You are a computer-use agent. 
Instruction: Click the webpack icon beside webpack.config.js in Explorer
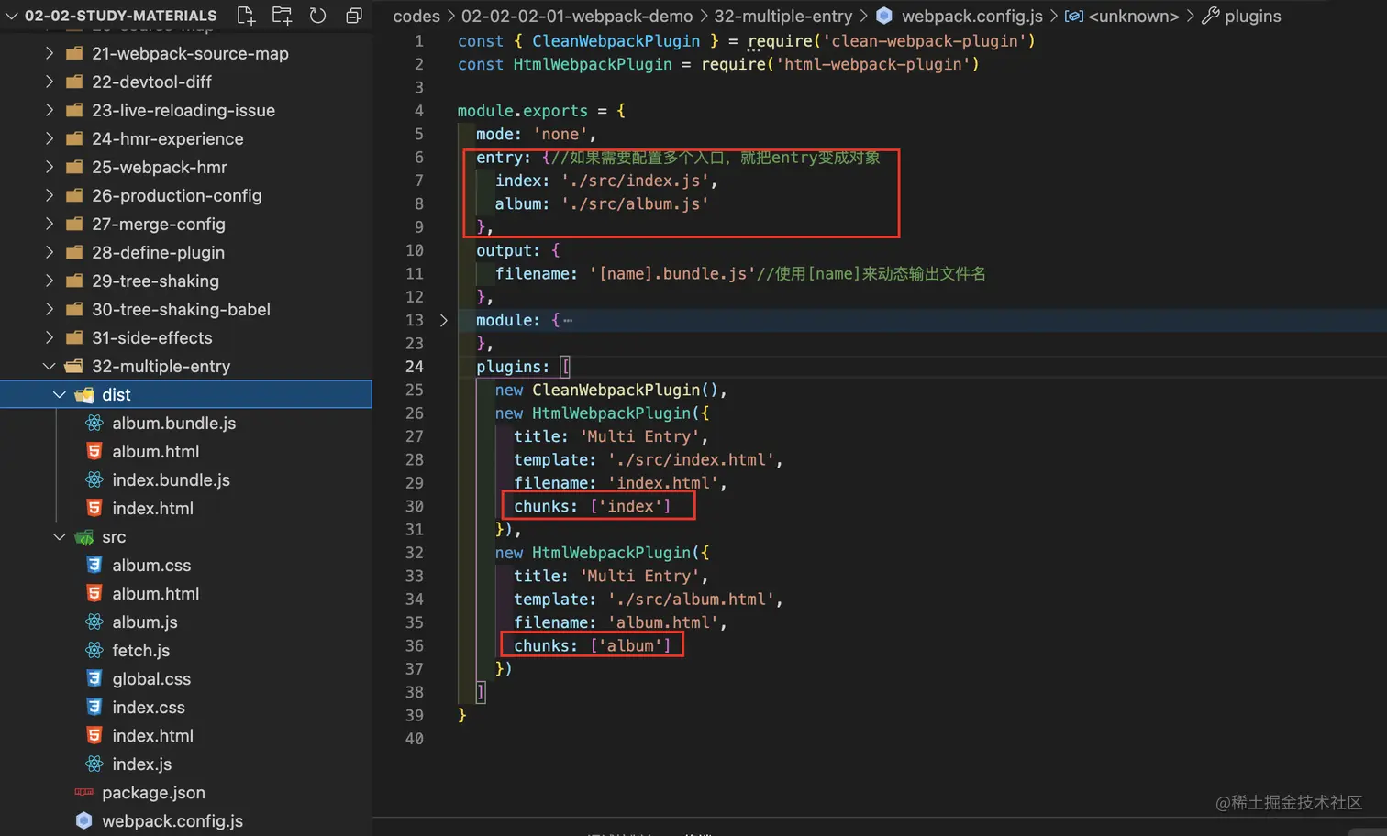click(83, 820)
